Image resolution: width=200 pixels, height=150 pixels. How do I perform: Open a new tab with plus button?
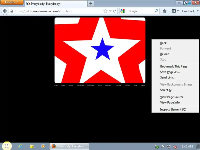[91, 3]
